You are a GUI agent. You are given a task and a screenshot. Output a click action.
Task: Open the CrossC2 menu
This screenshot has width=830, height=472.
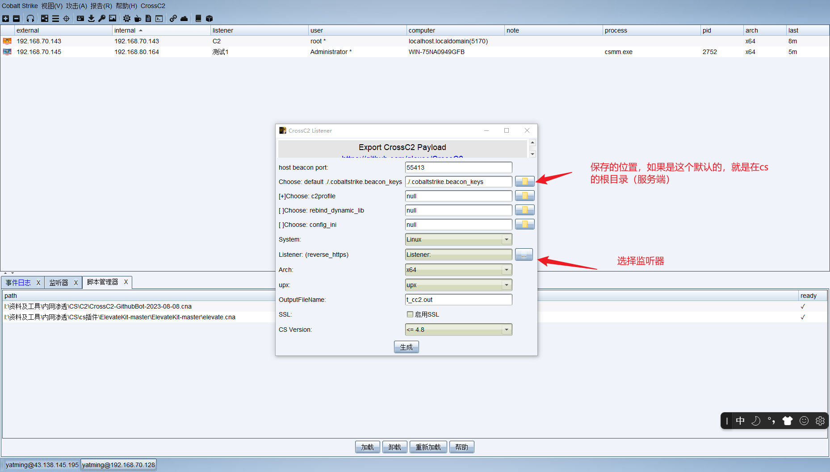pyautogui.click(x=153, y=6)
